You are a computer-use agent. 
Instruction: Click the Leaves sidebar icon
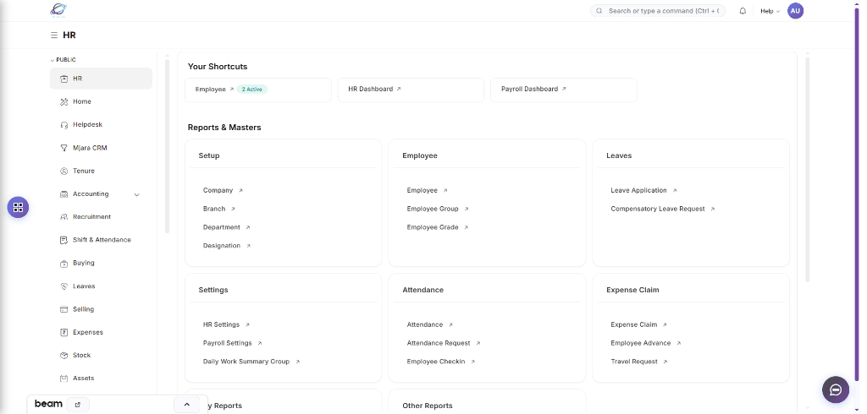coord(64,286)
